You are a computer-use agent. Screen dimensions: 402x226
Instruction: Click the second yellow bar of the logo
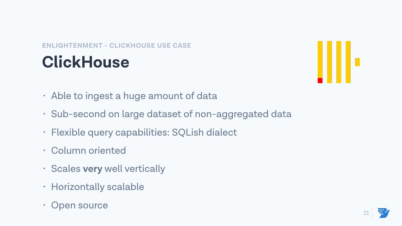pyautogui.click(x=329, y=62)
